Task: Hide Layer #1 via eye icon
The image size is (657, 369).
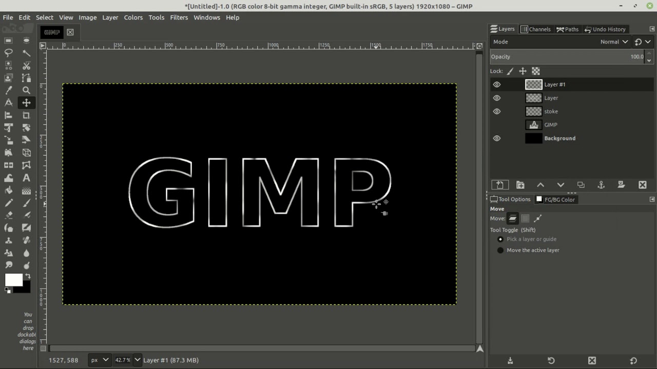Action: [497, 85]
